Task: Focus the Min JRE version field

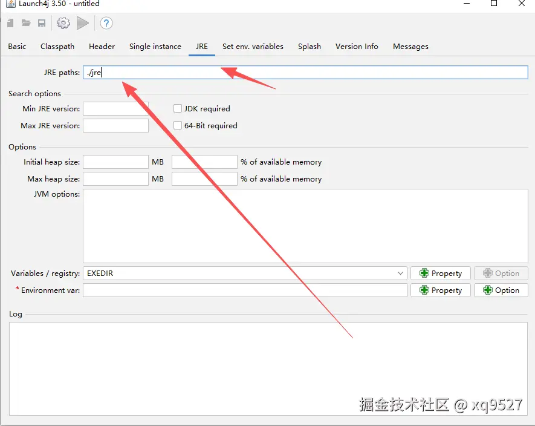Action: pyautogui.click(x=115, y=109)
